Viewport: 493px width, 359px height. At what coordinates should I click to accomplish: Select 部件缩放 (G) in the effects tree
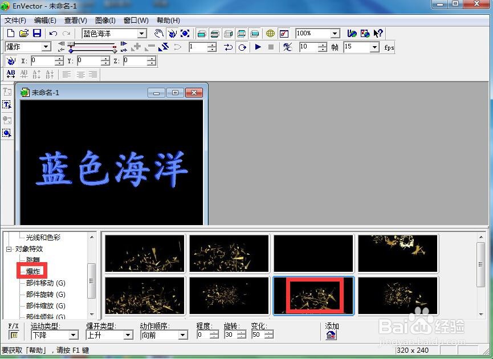46,305
